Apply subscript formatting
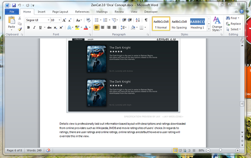 (55, 28)
